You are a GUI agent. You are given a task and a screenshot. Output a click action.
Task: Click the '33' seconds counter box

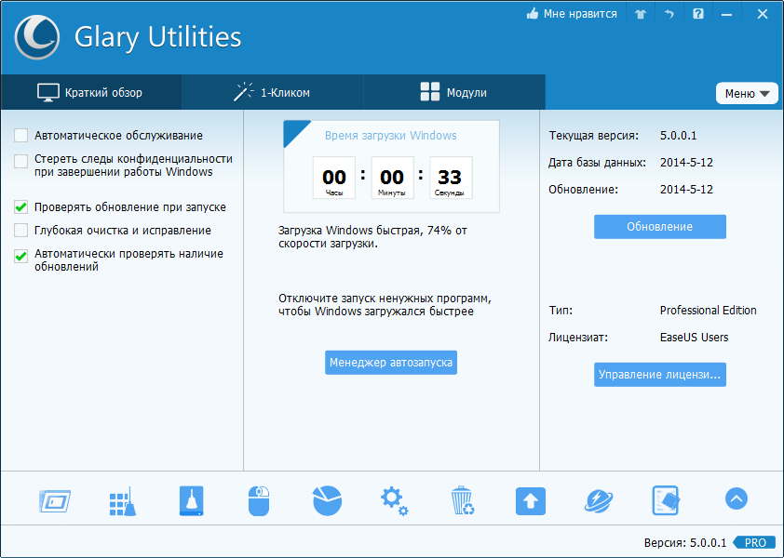tap(451, 178)
